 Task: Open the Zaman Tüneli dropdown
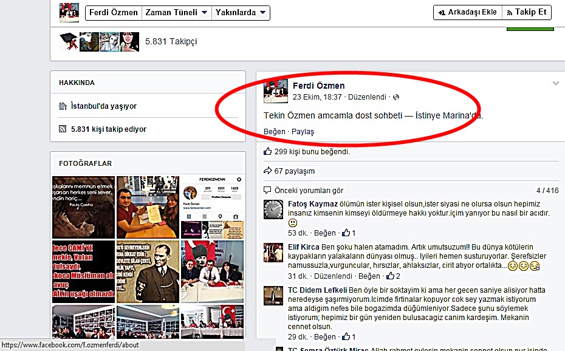tap(176, 12)
